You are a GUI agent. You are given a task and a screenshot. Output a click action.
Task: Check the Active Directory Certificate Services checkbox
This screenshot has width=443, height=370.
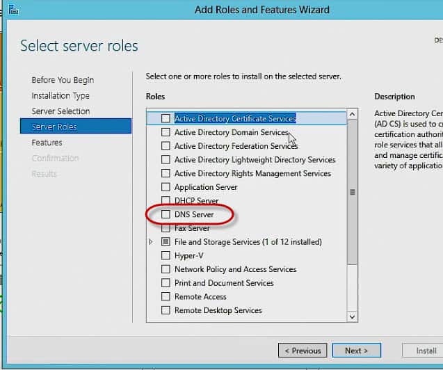coord(166,118)
